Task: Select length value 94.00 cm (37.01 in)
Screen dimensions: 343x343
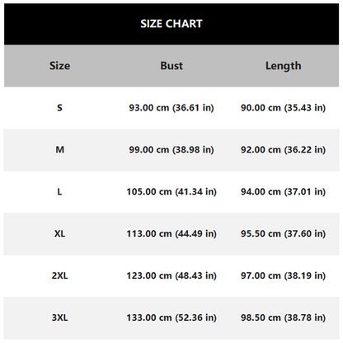Action: pyautogui.click(x=284, y=192)
